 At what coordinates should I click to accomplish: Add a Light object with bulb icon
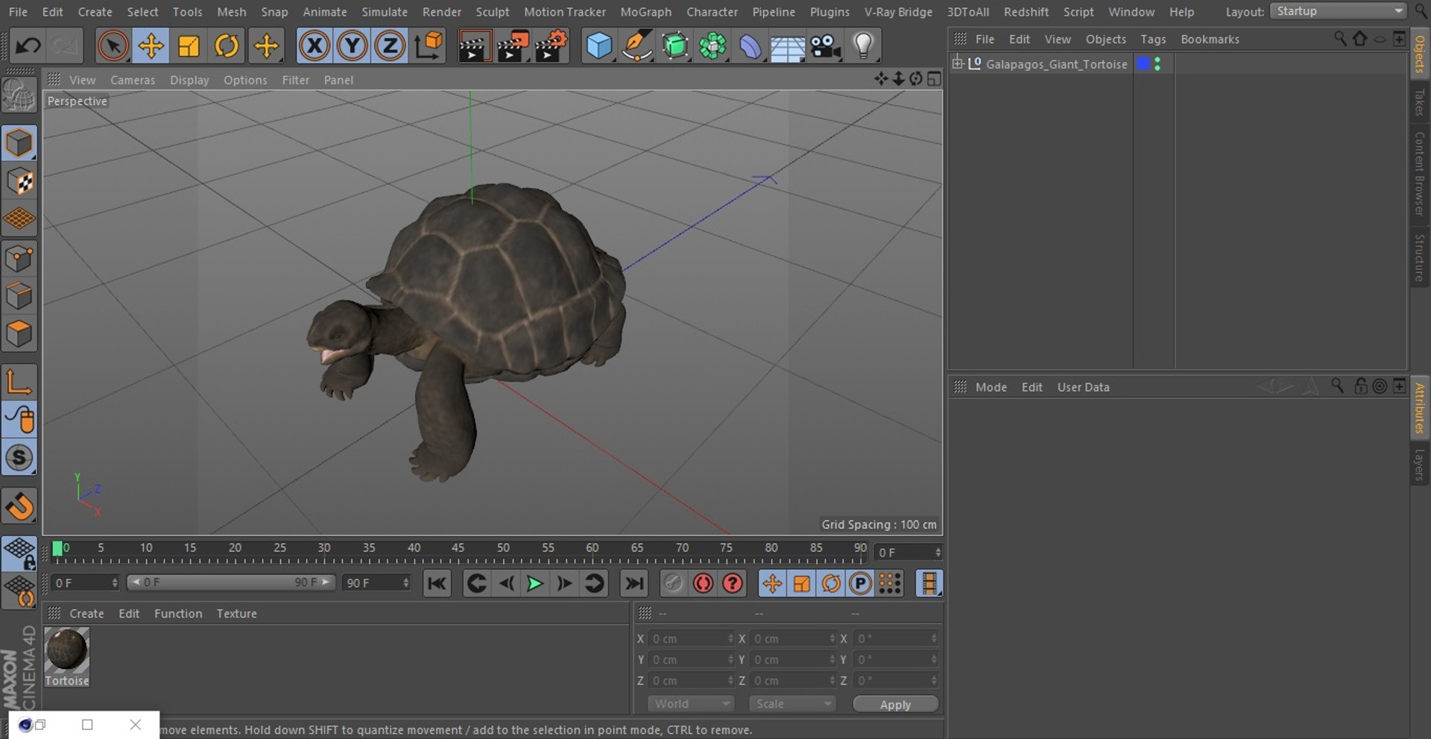click(x=863, y=46)
